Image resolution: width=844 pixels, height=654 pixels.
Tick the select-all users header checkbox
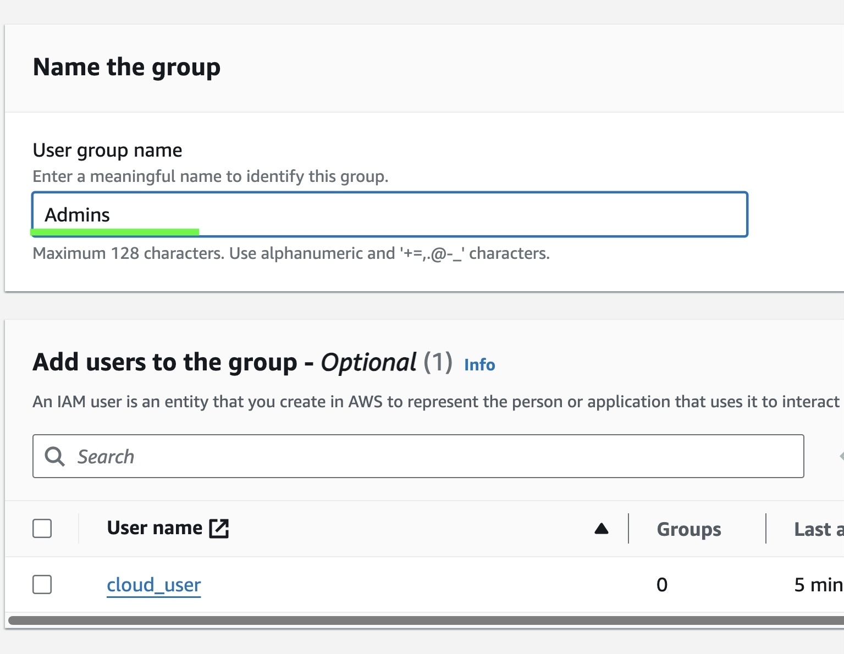click(42, 529)
